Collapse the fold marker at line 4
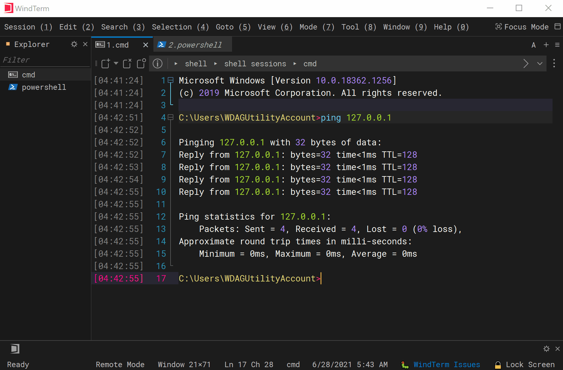 (171, 117)
